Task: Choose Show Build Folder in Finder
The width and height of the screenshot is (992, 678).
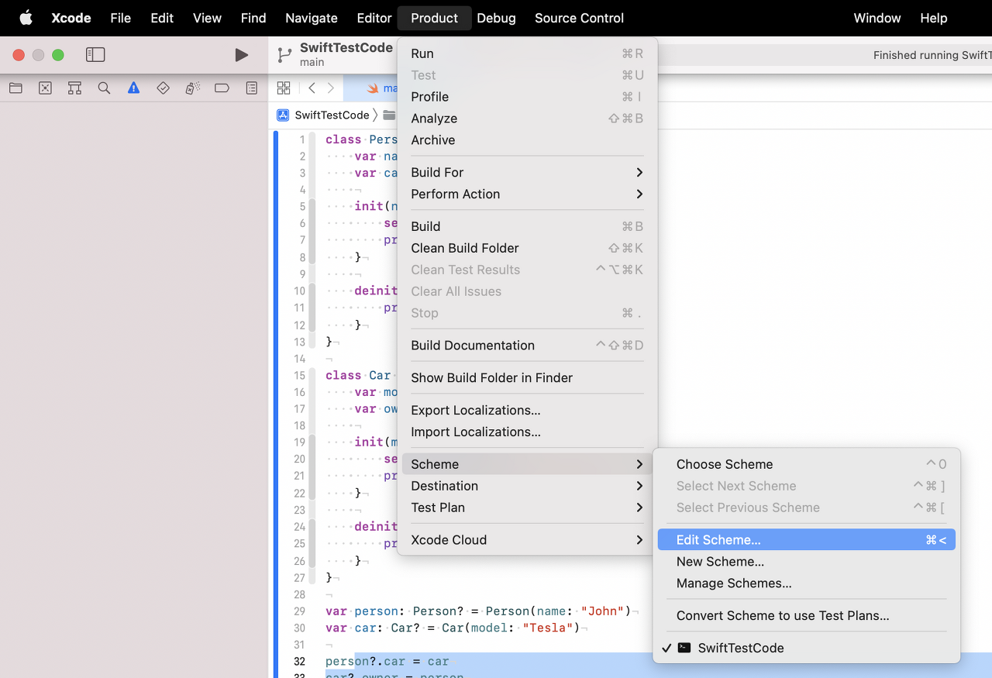Action: point(528,378)
